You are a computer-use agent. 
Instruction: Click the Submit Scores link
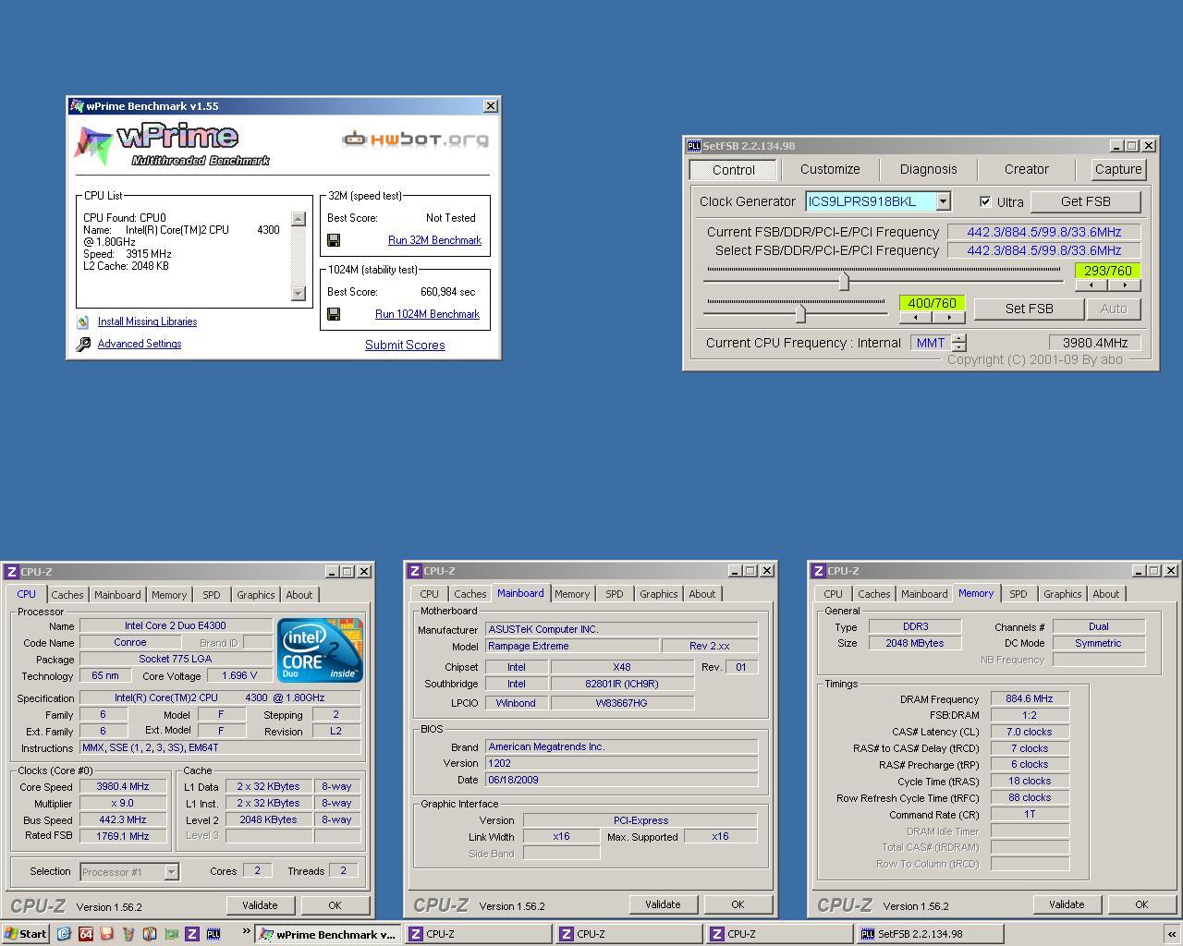point(405,345)
